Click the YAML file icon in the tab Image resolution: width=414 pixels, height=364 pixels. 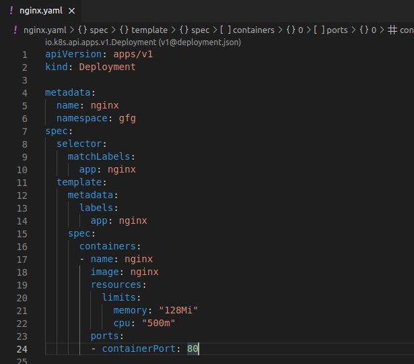(x=10, y=11)
